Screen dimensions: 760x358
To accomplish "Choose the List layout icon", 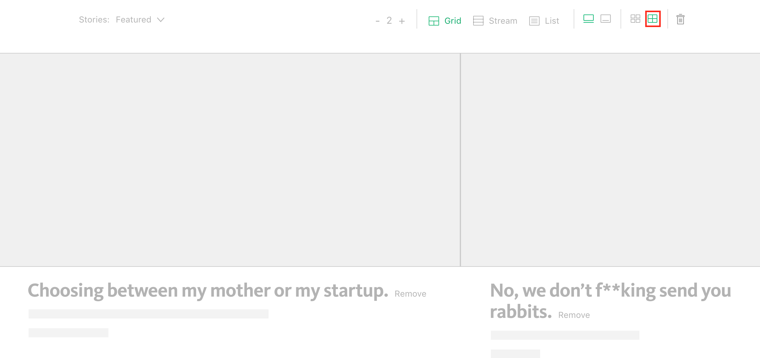I will 534,21.
